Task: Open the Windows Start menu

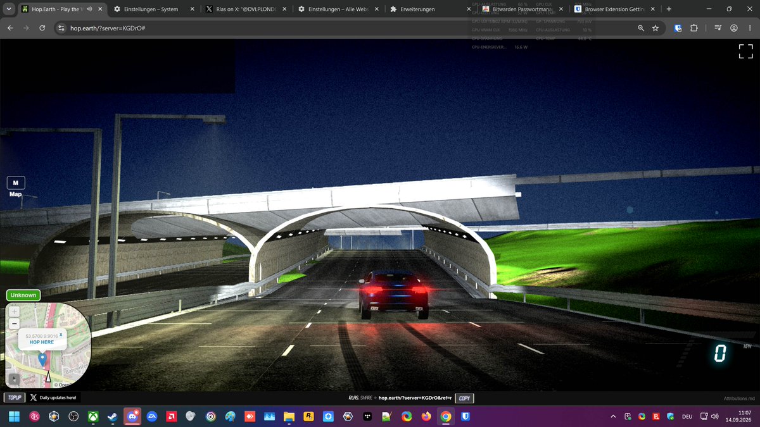Action: (14, 417)
